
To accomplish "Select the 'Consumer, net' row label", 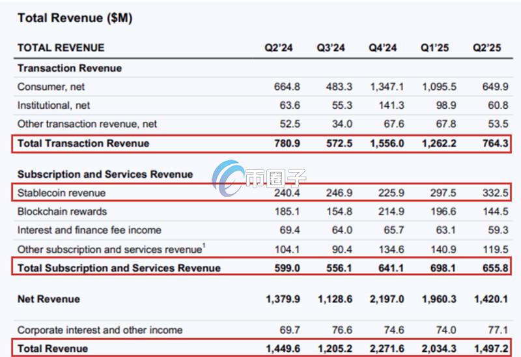I will pyautogui.click(x=51, y=87).
